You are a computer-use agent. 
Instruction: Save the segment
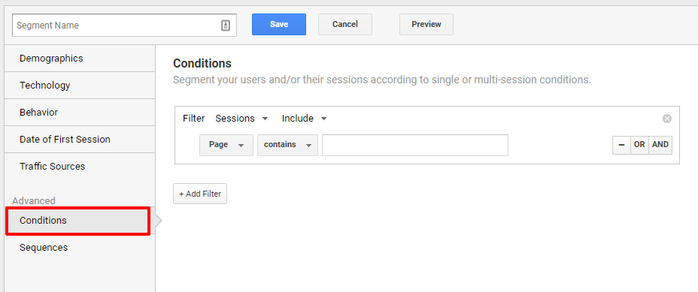[278, 25]
